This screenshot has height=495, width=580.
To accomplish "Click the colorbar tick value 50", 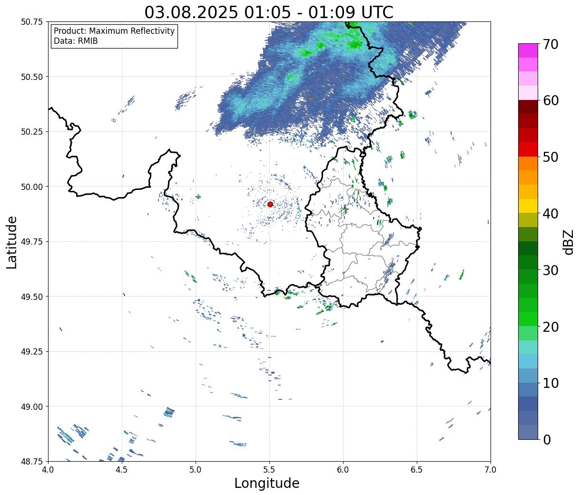I will coord(550,157).
